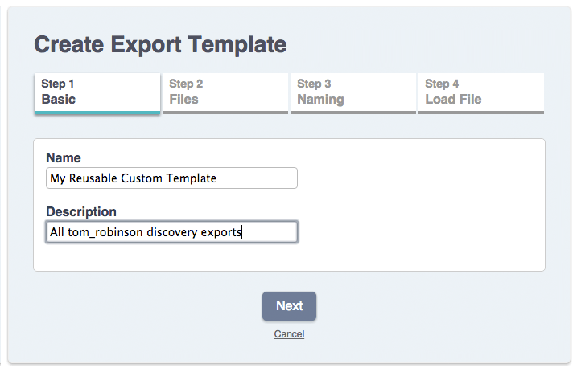The width and height of the screenshot is (577, 368).
Task: Open the Step 1 Basic tab
Action: [97, 92]
